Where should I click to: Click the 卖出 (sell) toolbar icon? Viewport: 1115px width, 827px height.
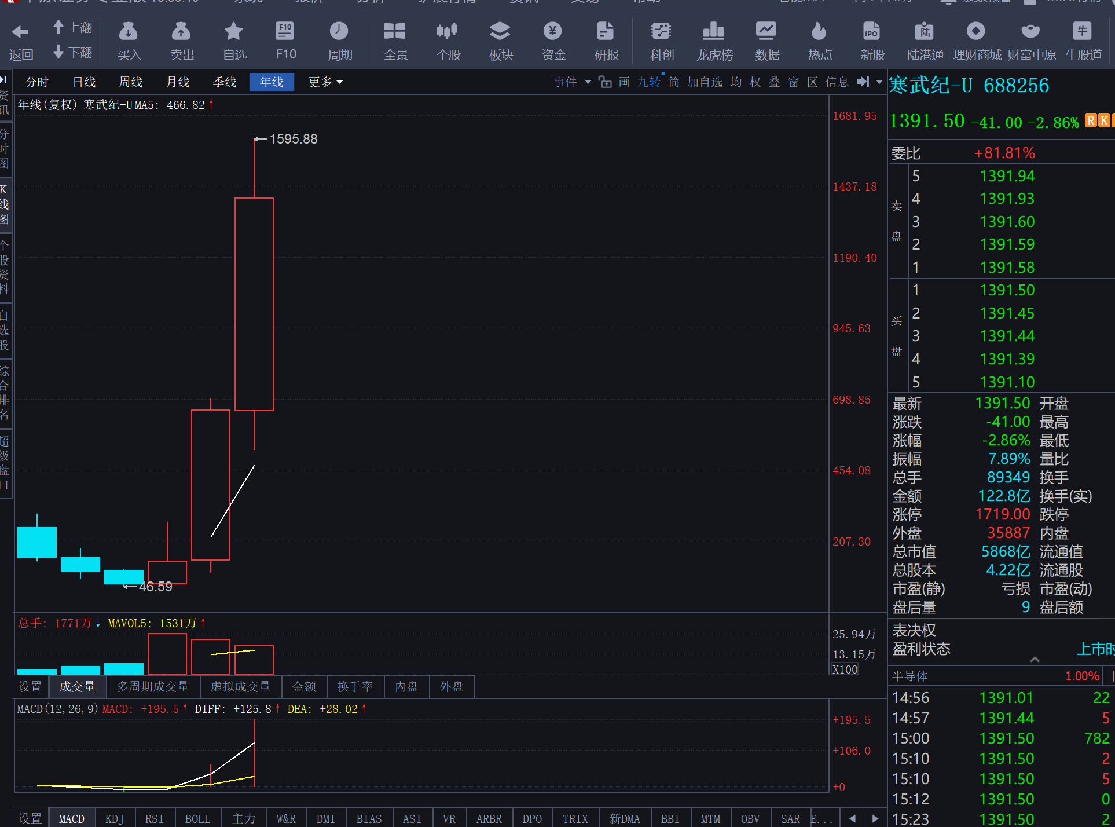[x=181, y=32]
